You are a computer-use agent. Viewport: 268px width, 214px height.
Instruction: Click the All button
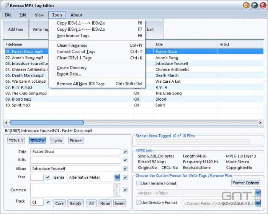coord(91,203)
